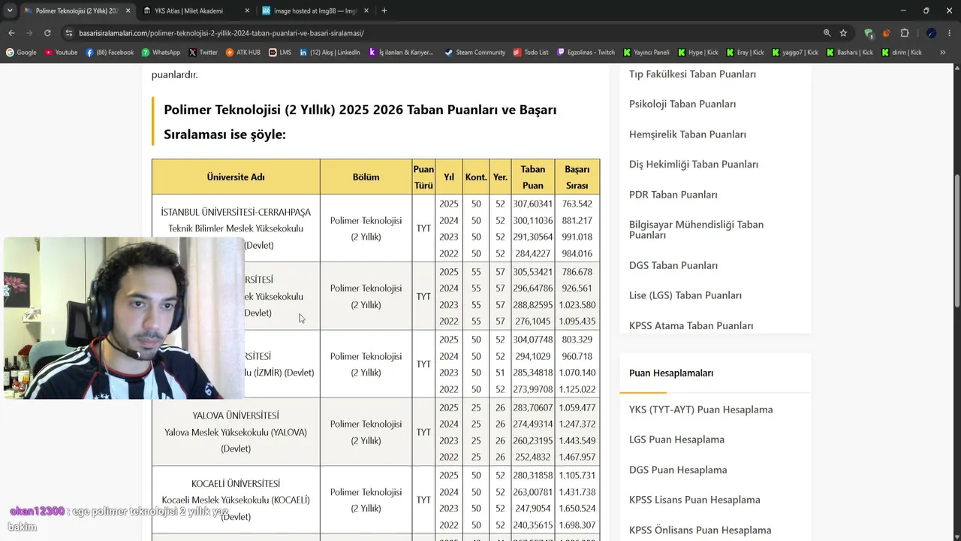Open the Extensions puzzle-piece menu
The width and height of the screenshot is (961, 541).
[x=905, y=33]
